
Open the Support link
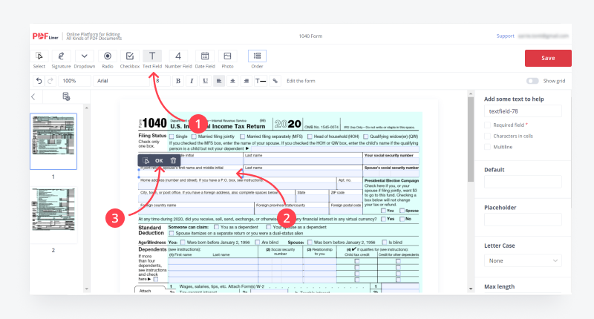pos(506,36)
